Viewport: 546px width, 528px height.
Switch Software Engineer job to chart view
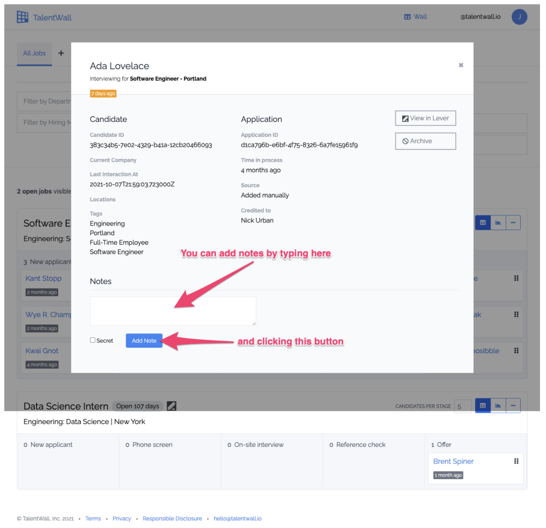pyautogui.click(x=497, y=222)
